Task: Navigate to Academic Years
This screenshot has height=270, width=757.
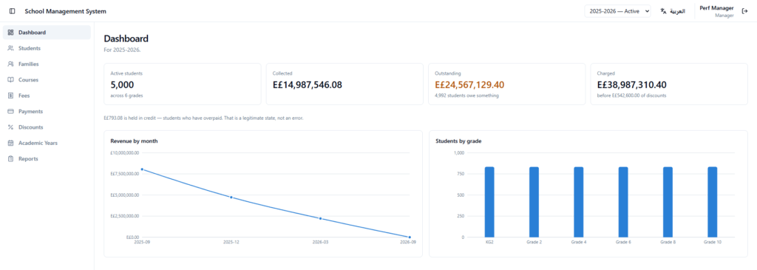Action: click(x=47, y=143)
